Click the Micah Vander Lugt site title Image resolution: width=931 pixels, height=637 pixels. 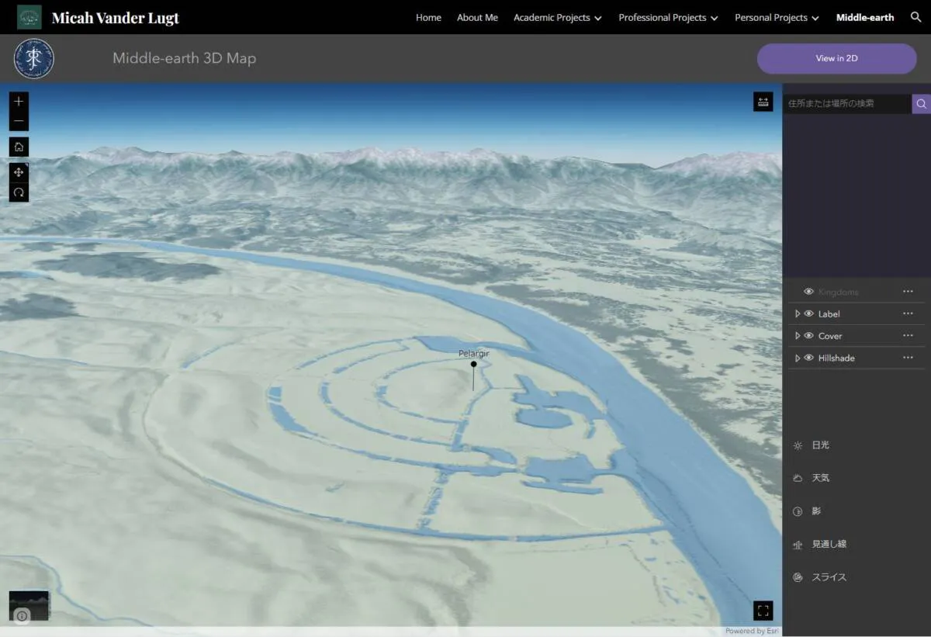point(116,17)
